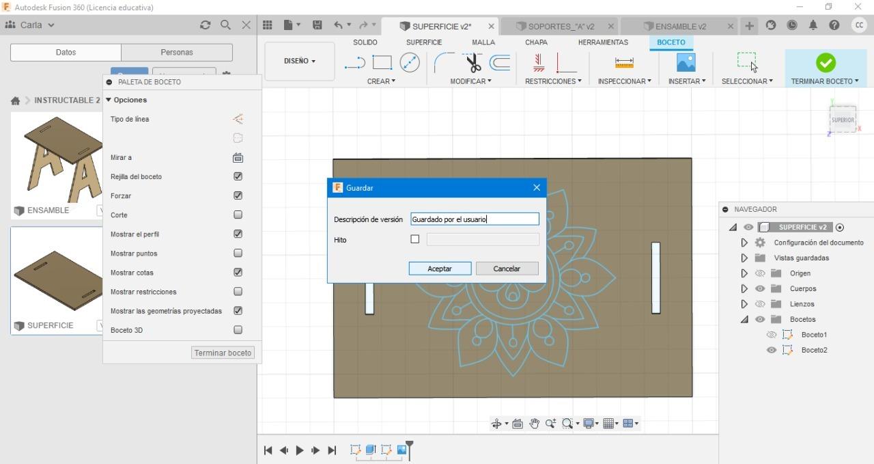Switch to the MALLA ribbon tab
The width and height of the screenshot is (874, 464).
[483, 42]
